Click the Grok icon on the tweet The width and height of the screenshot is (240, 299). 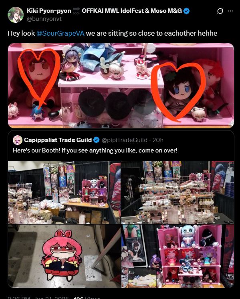pos(220,11)
